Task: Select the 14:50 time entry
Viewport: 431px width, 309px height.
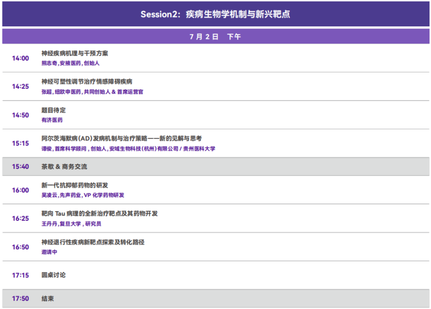Action: pyautogui.click(x=20, y=115)
